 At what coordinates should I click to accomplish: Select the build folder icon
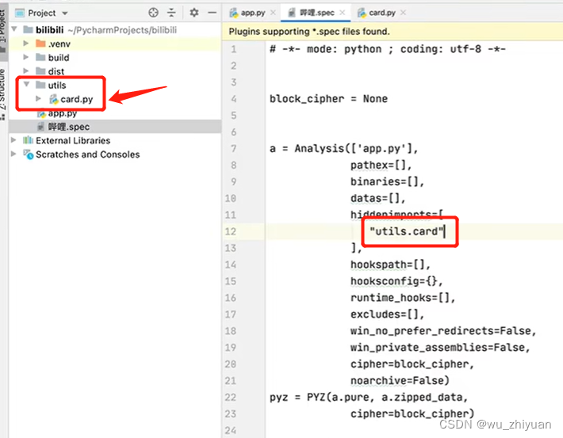click(x=40, y=57)
